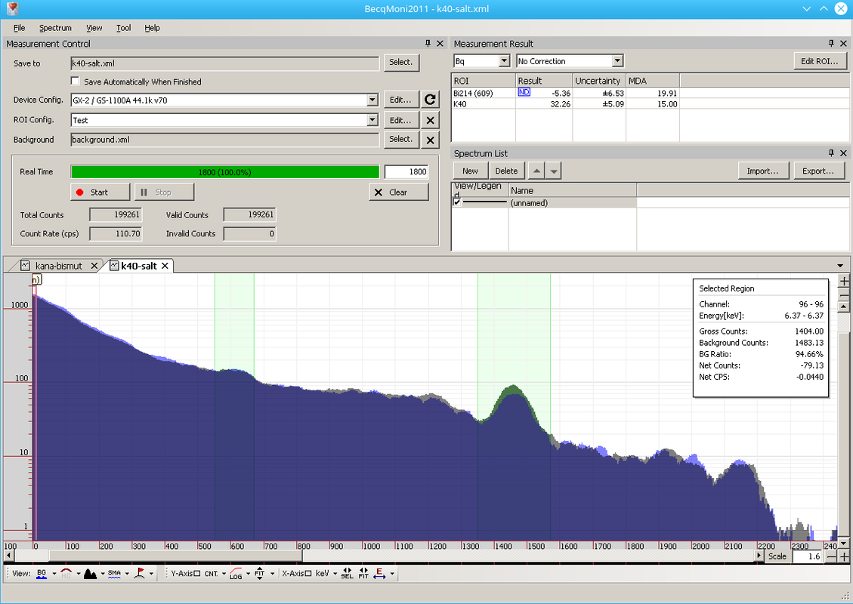853x604 pixels.
Task: Close the Measurement Result panel
Action: 844,44
